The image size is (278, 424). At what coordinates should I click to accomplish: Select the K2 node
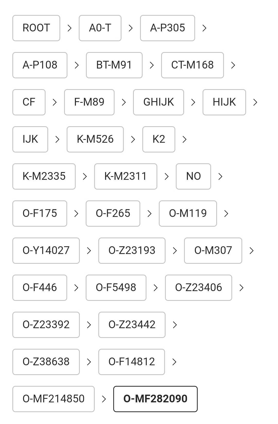click(x=159, y=139)
